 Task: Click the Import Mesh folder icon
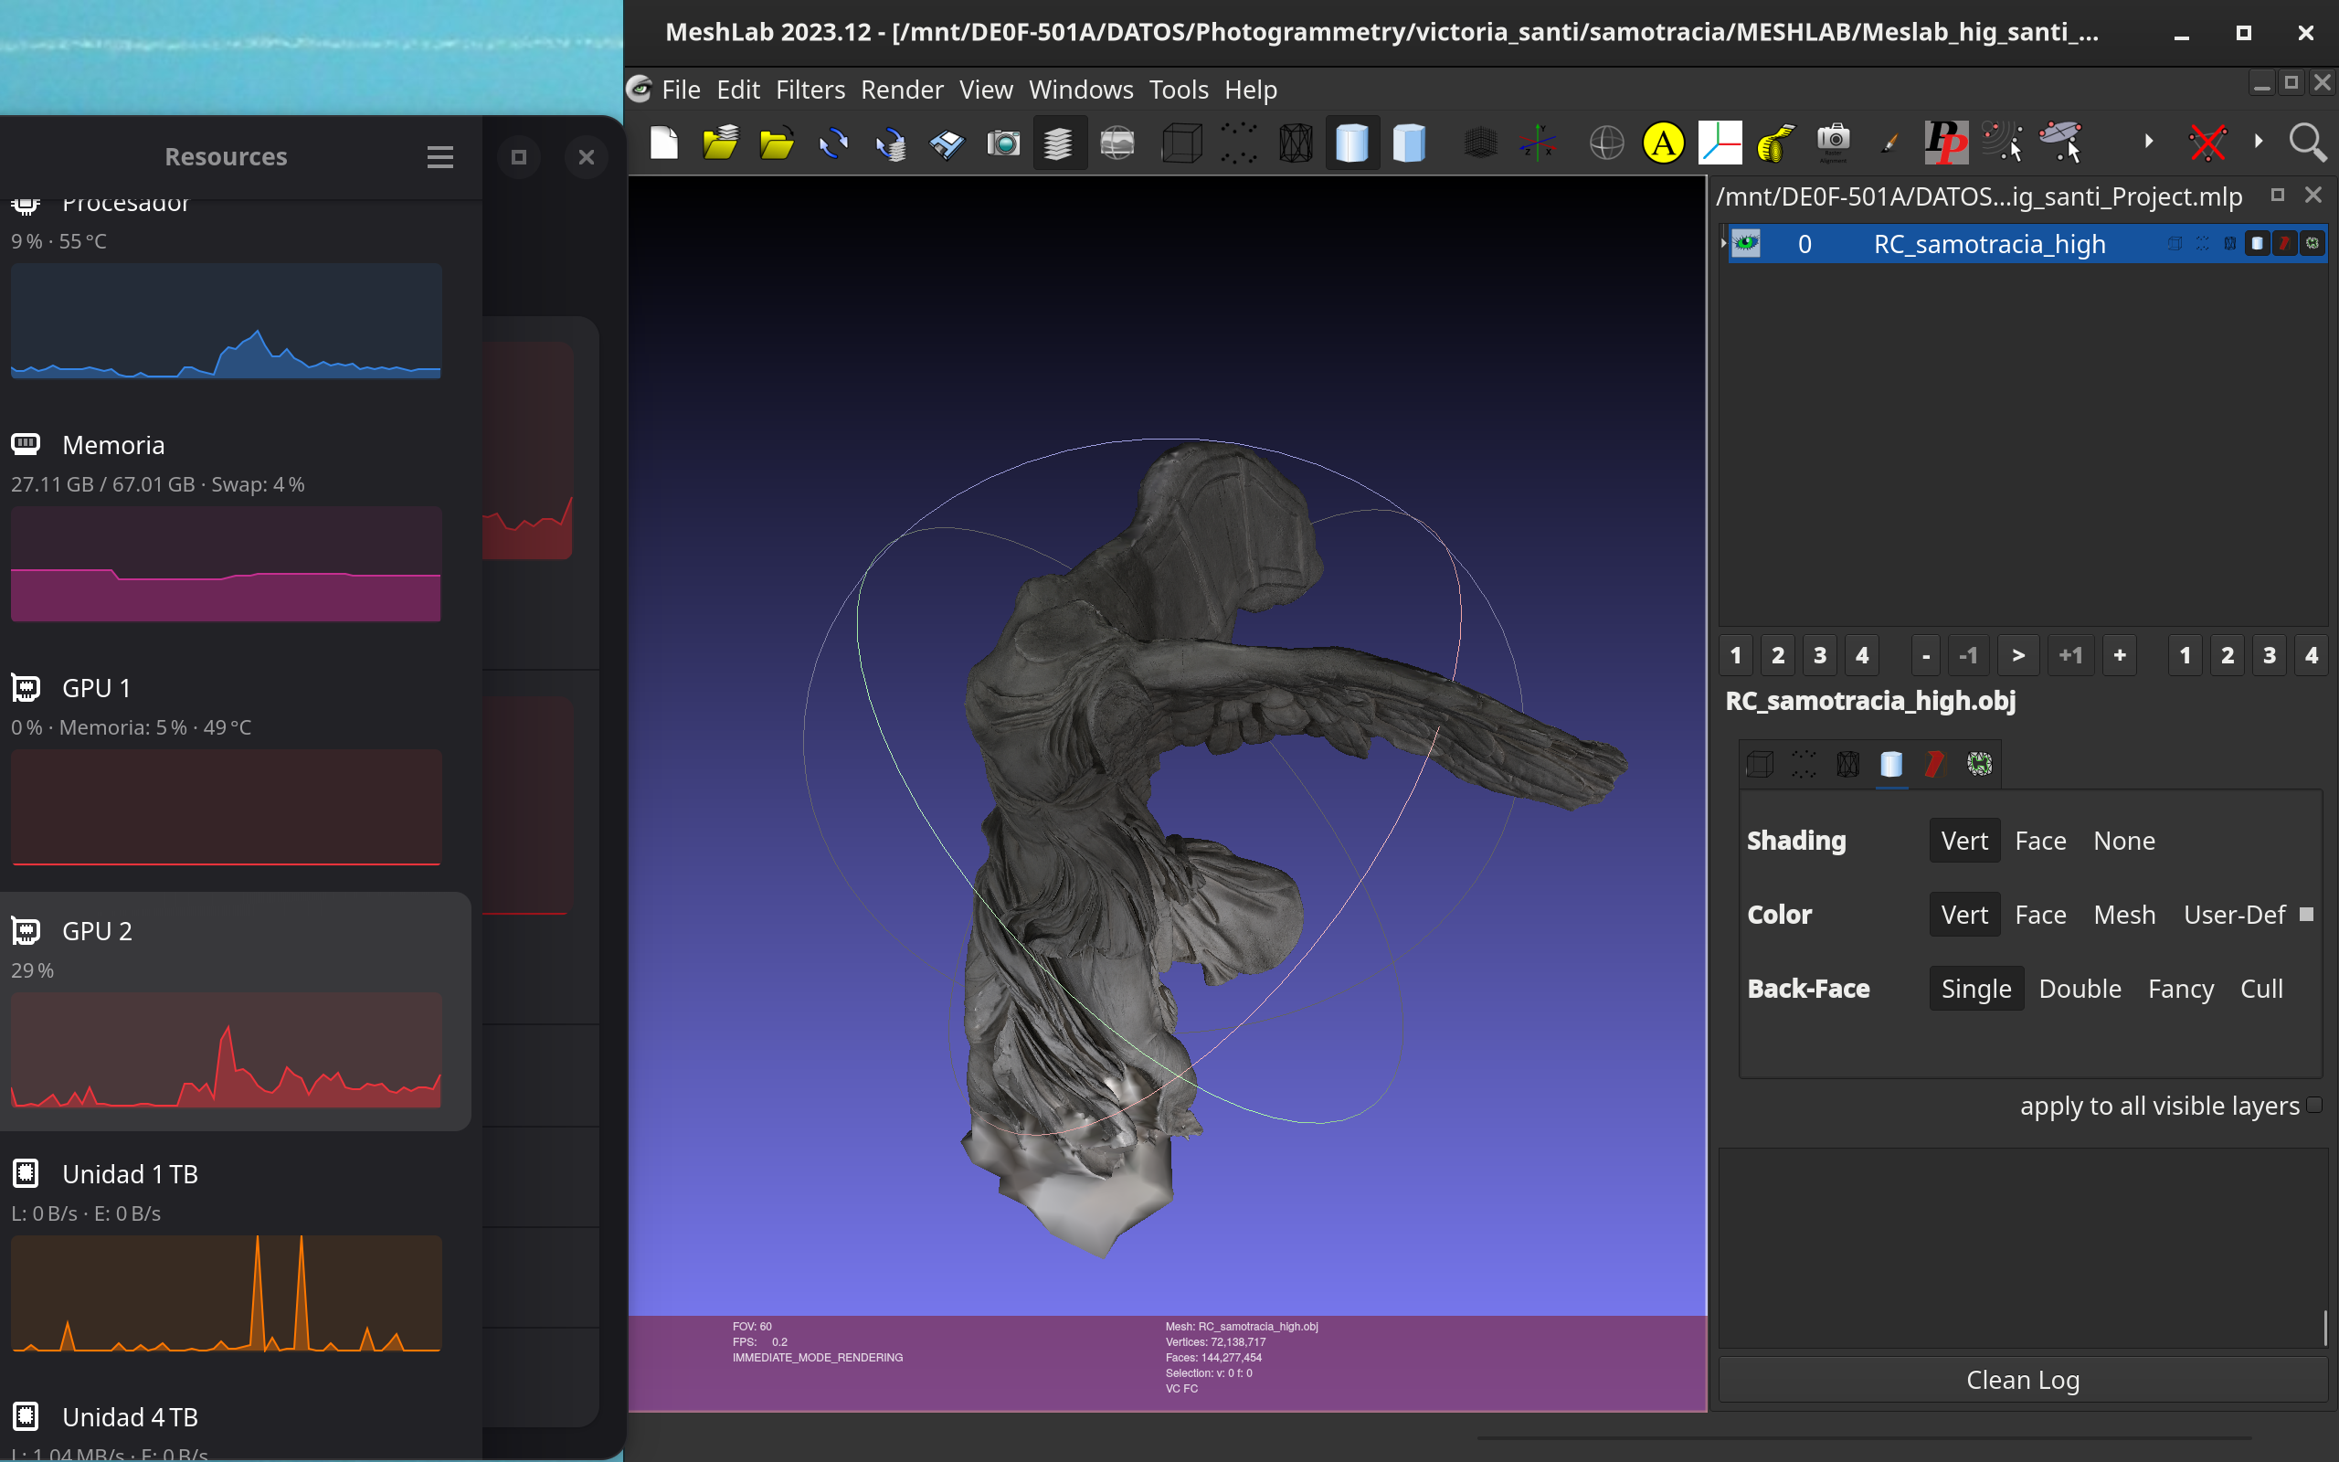[776, 143]
